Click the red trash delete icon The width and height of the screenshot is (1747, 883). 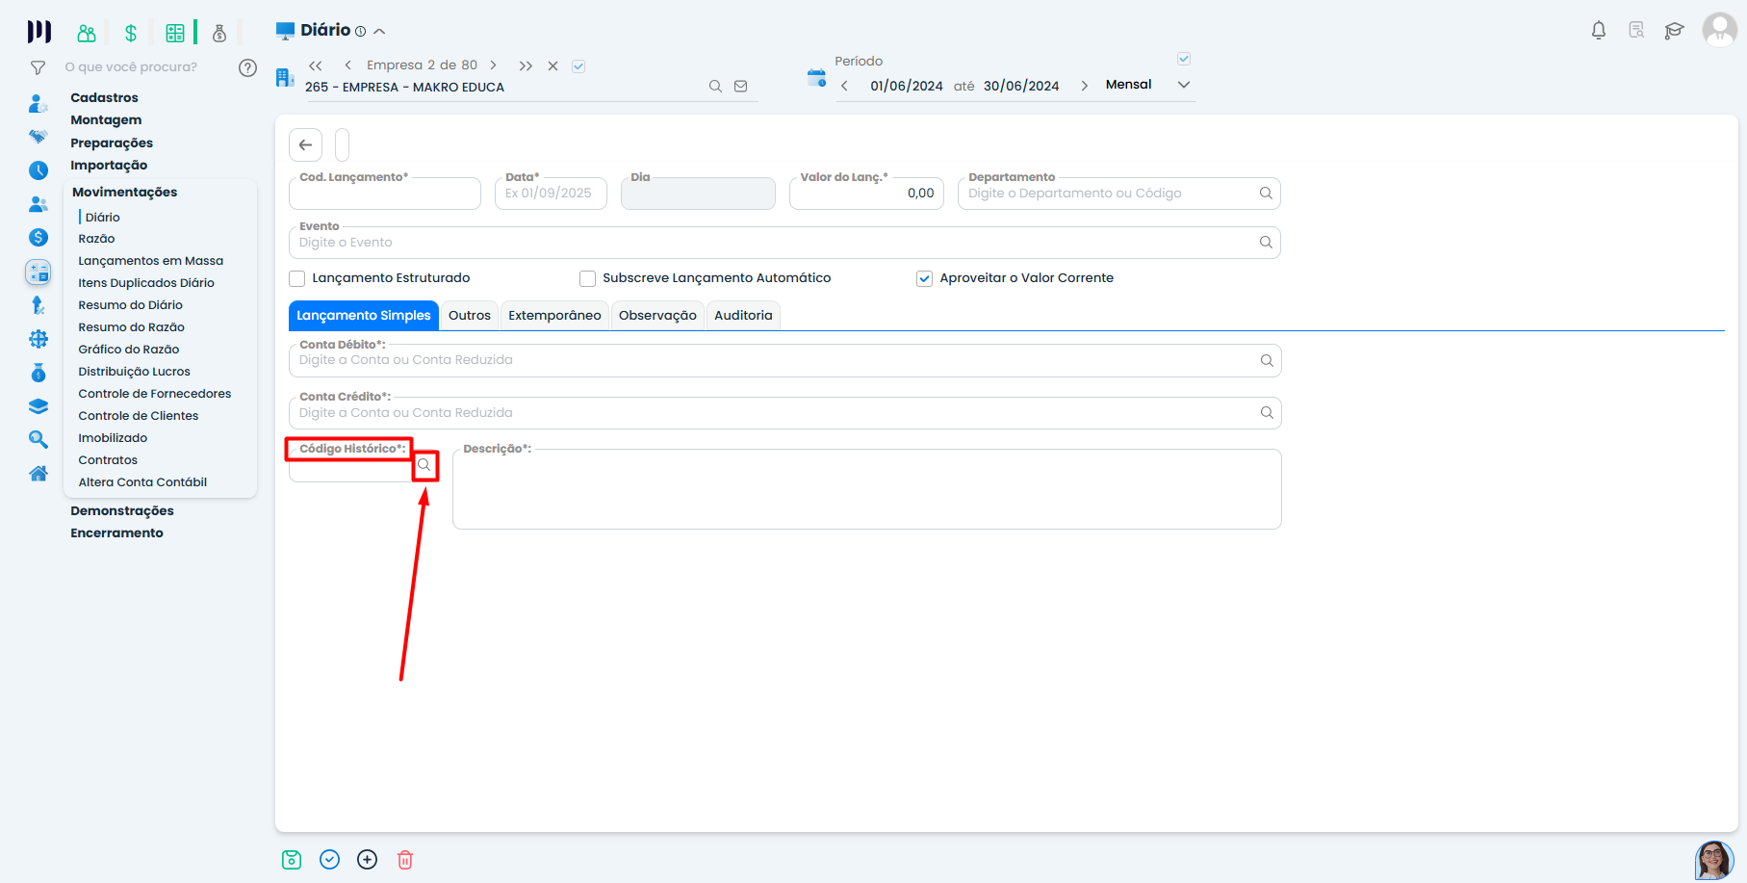(405, 860)
